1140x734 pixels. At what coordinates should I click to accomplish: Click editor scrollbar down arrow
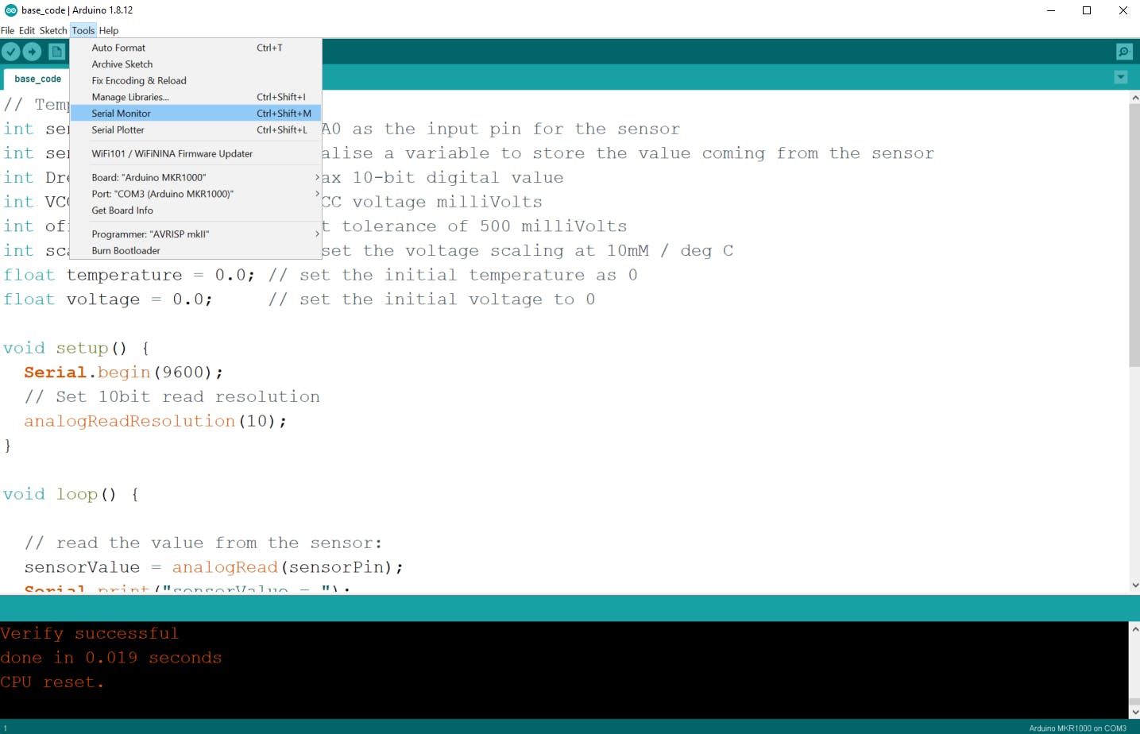click(x=1134, y=585)
